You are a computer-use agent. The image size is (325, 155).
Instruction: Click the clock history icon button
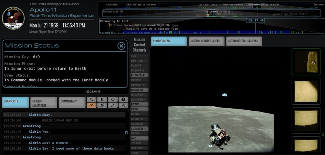[x=112, y=100]
